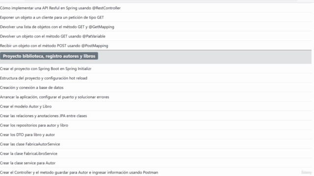Open 'Recibir un objeto con el método POST' lesson

[x=54, y=45]
